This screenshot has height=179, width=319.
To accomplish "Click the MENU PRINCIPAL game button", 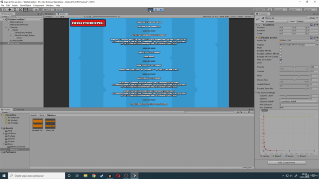I will coord(88,23).
